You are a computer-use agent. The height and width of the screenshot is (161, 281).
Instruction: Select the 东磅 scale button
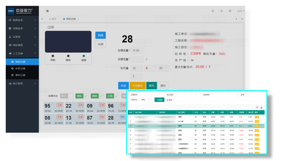click(101, 44)
